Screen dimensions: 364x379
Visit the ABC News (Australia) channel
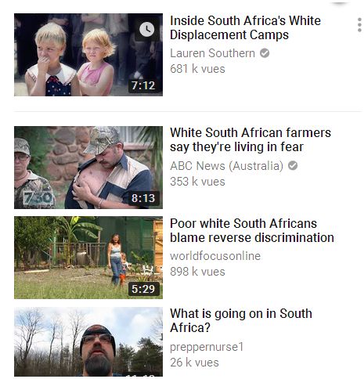click(x=226, y=166)
